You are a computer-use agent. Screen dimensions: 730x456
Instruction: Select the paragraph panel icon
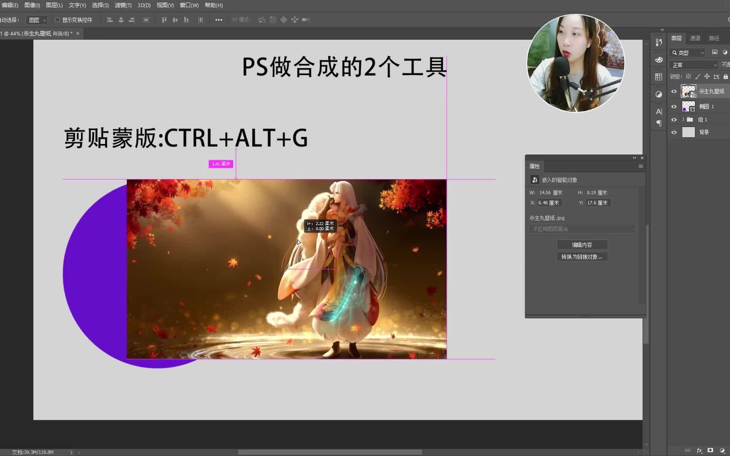pos(659,123)
